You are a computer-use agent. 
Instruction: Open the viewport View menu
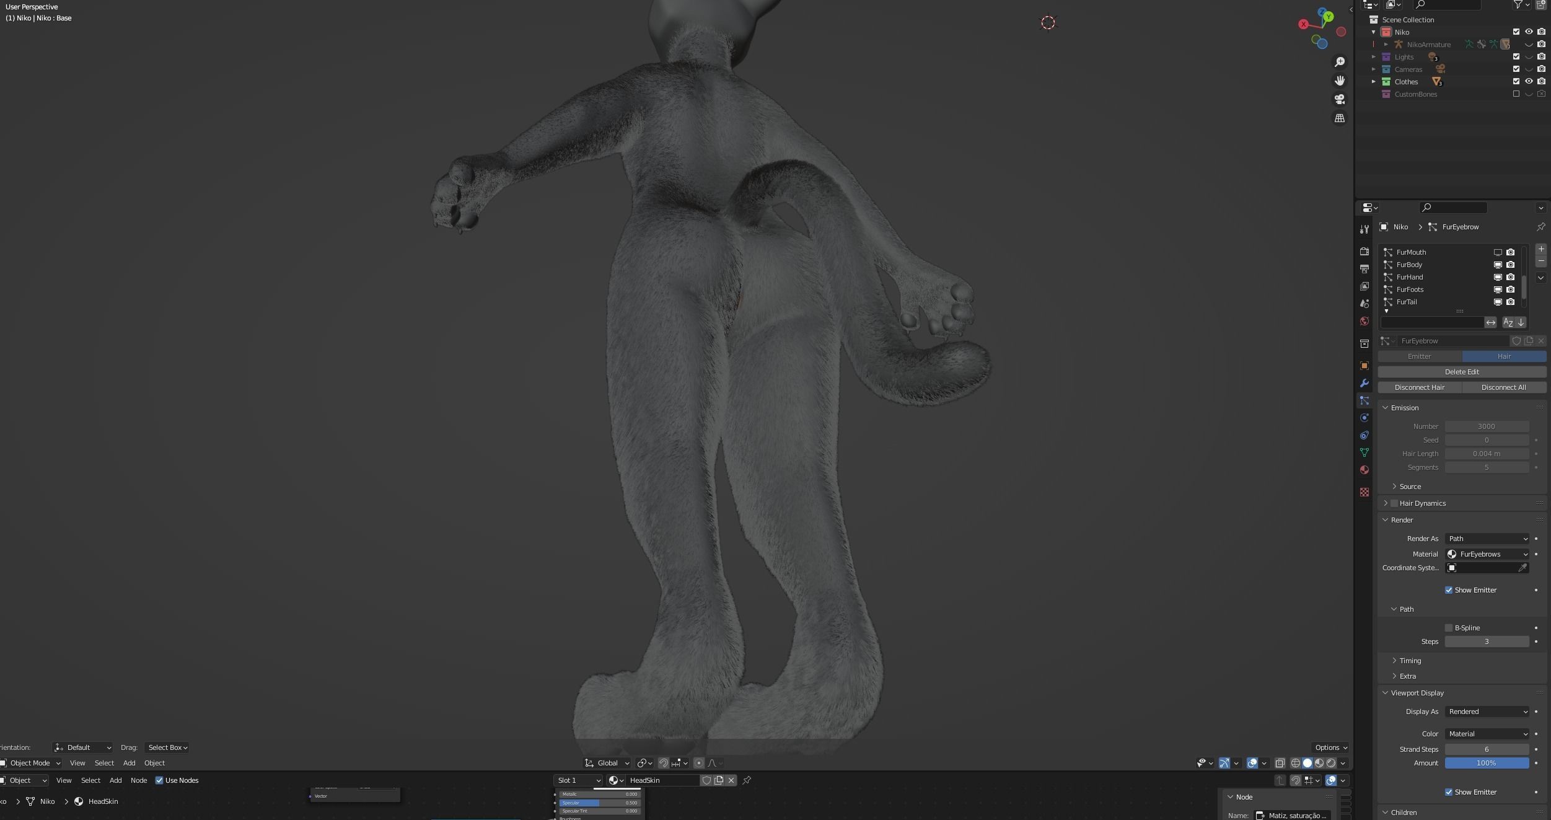pyautogui.click(x=77, y=763)
